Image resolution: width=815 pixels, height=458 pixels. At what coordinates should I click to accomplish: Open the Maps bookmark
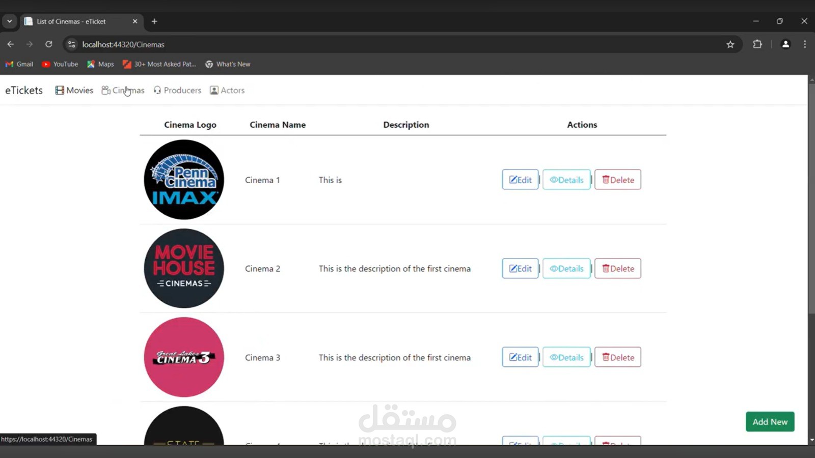coord(100,64)
